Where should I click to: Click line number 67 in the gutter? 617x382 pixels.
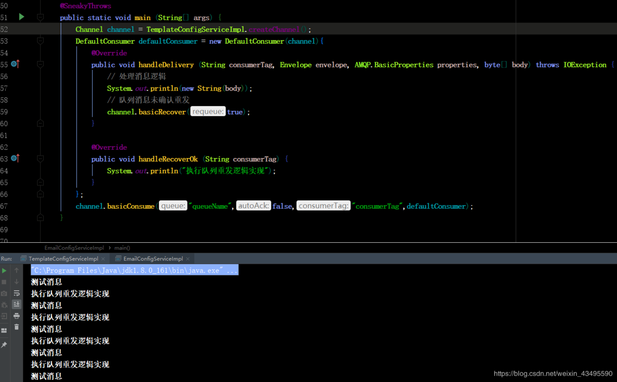click(4, 206)
